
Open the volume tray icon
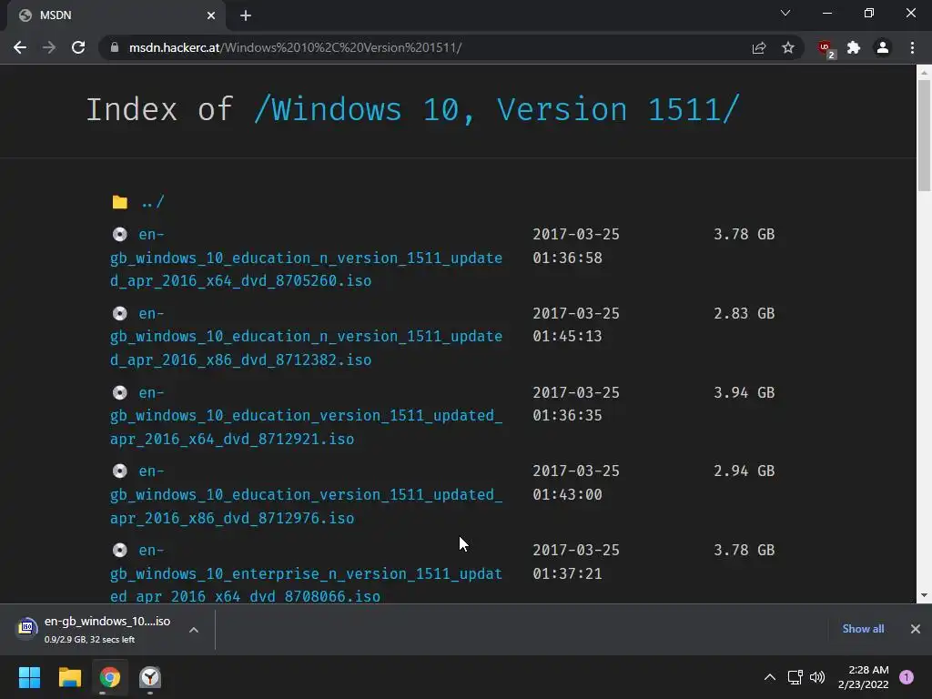(817, 677)
